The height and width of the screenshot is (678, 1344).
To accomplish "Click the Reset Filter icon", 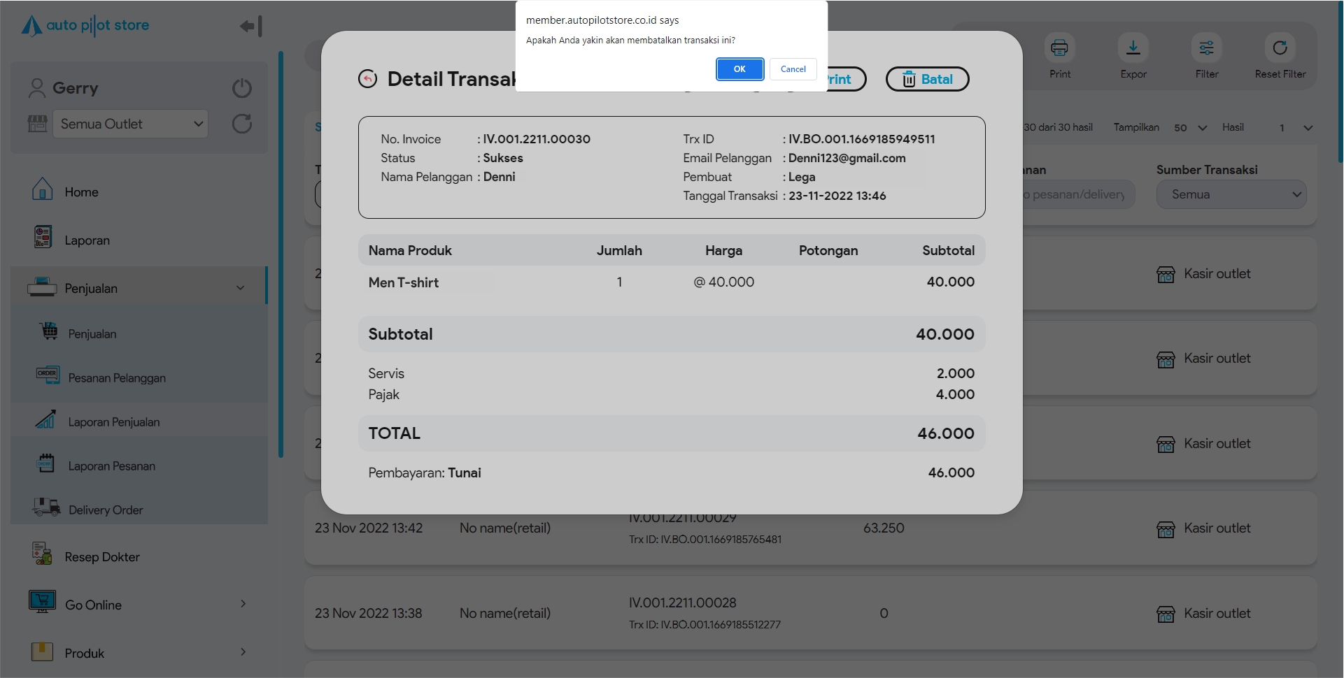I will pyautogui.click(x=1280, y=48).
